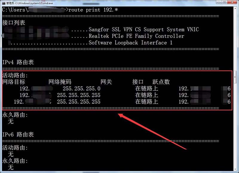Click the scrollbar track below the thumb
Image resolution: width=239 pixels, height=173 pixels.
[235, 125]
